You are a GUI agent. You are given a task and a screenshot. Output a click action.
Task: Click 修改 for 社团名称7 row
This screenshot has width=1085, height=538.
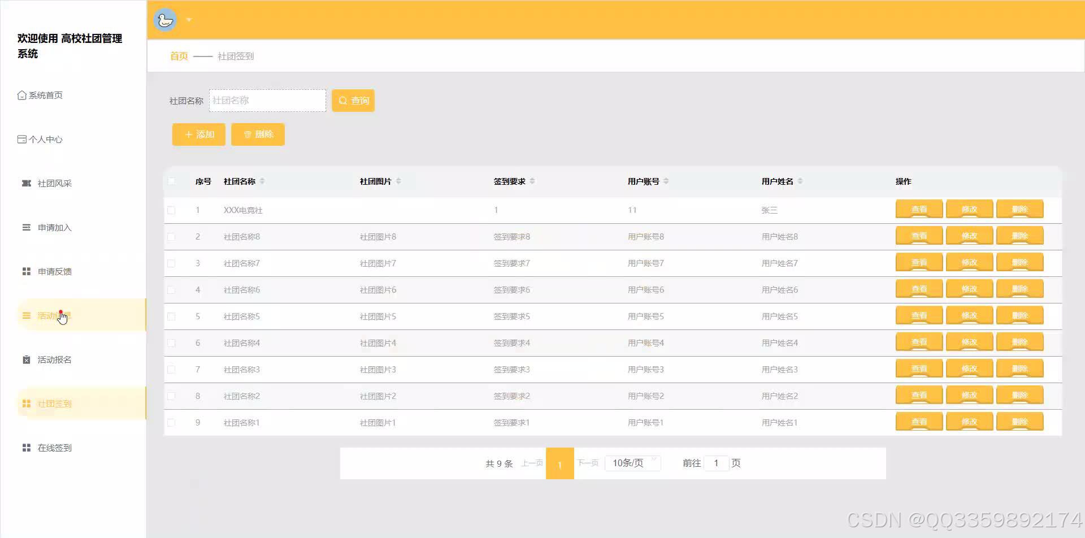point(969,262)
